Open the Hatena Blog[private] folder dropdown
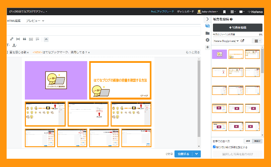Image resolution: width=271 pixels, height=167 pixels. click(226, 41)
